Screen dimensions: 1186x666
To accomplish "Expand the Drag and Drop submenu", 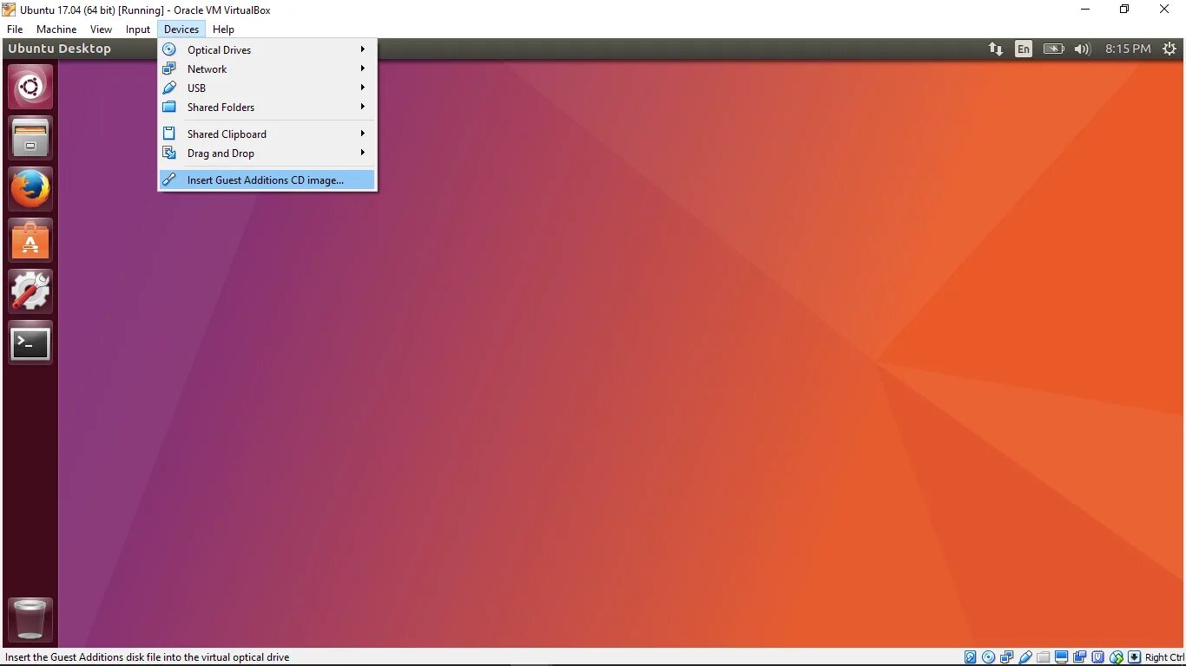I will click(267, 153).
